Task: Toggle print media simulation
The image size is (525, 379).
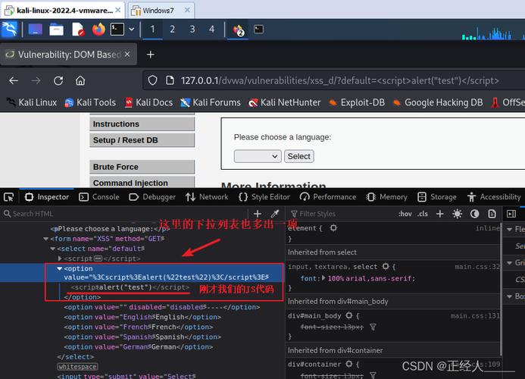Action: click(492, 214)
